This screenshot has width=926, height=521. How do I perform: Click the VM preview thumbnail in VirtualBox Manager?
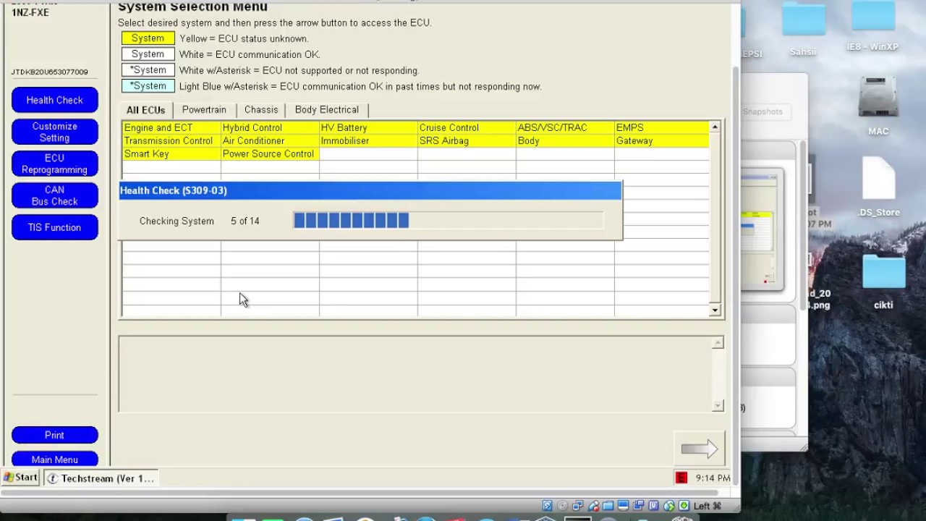(x=763, y=230)
